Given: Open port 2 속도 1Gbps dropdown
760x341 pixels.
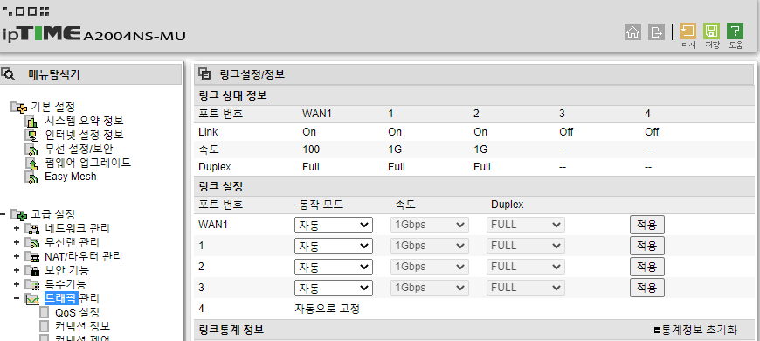Looking at the screenshot, I should click(430, 267).
